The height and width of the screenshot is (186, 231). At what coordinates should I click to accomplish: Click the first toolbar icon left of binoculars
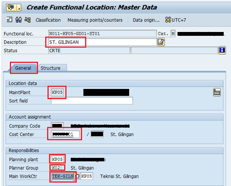tap(9, 20)
